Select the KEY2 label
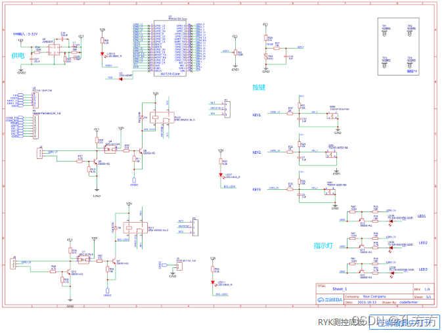This screenshot has height=333, width=448. [257, 152]
